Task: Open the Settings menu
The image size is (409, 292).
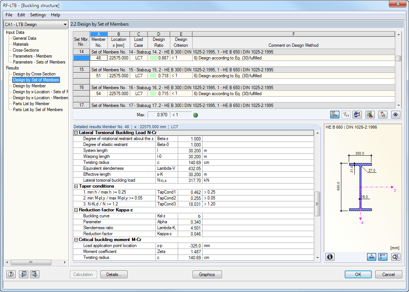Action: point(38,15)
